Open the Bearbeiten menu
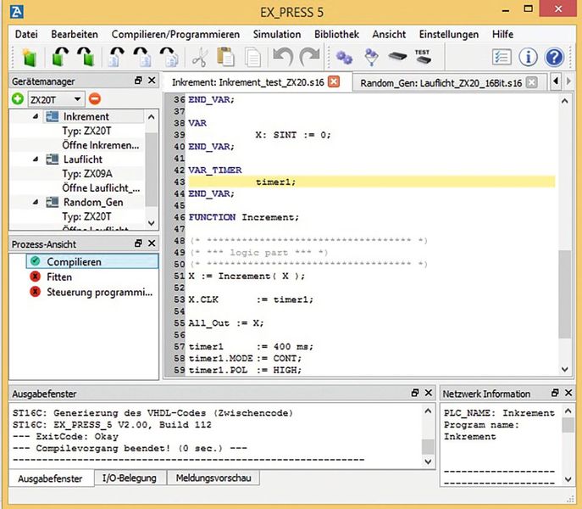This screenshot has height=509, width=582. pyautogui.click(x=75, y=34)
